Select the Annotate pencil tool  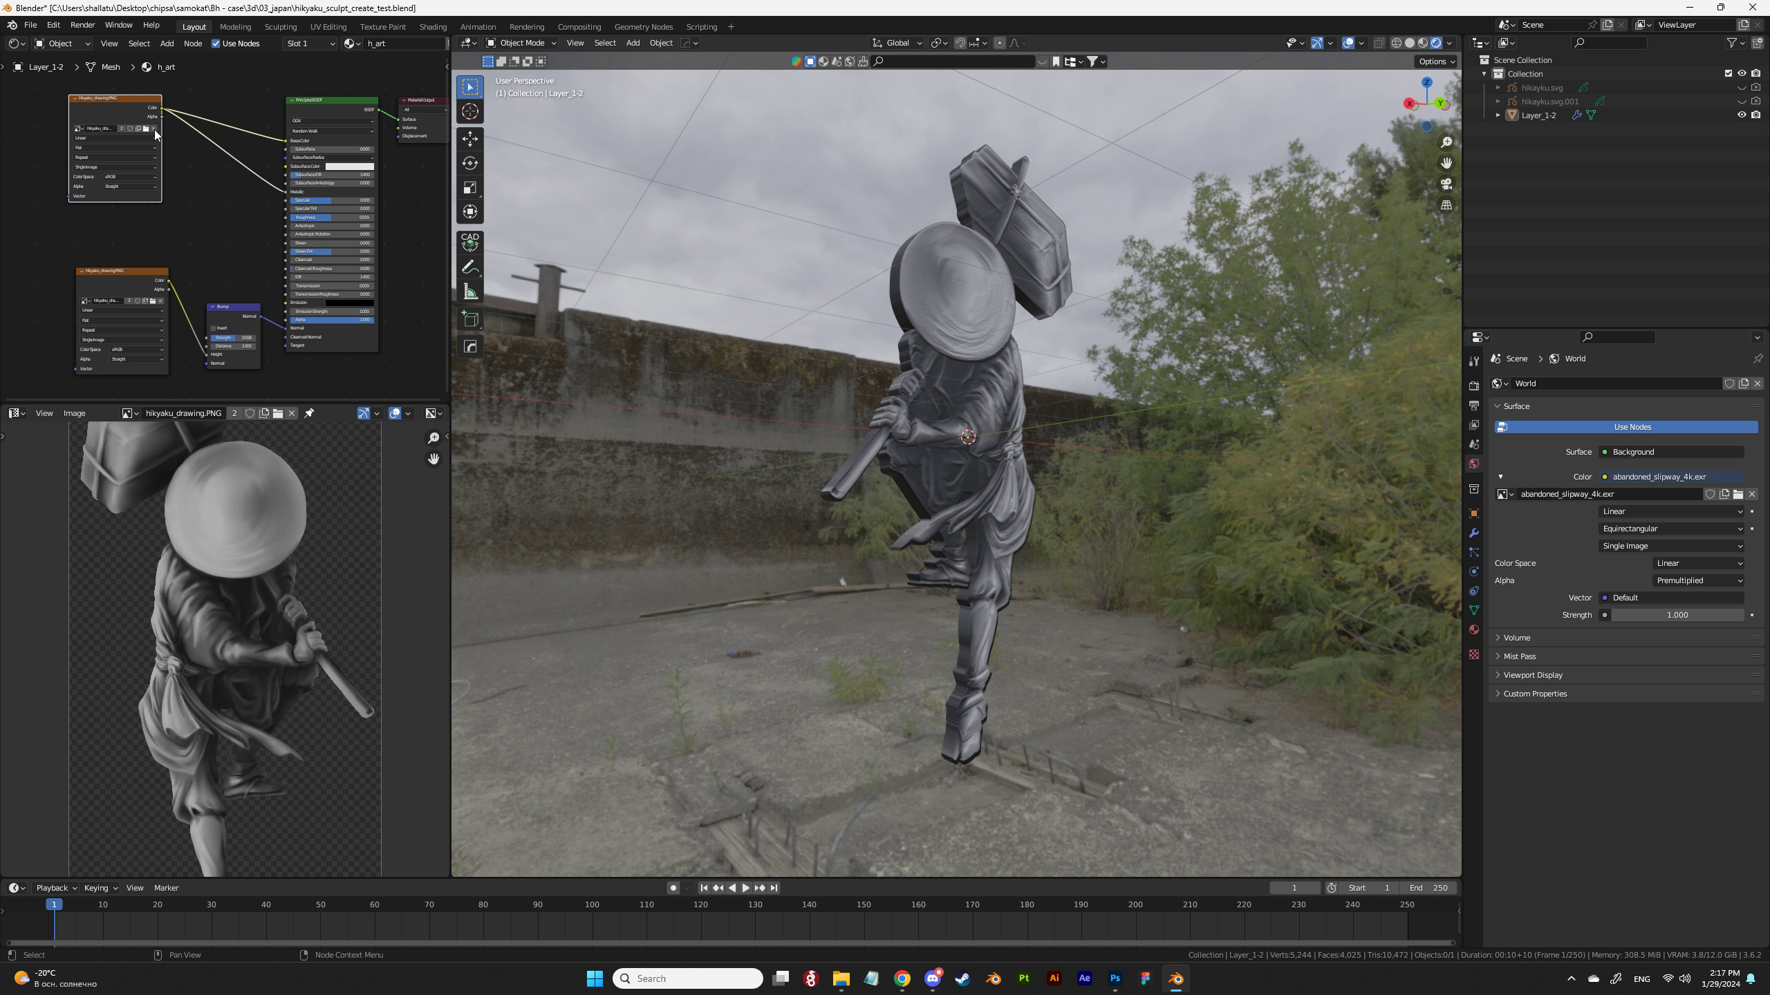coord(470,267)
